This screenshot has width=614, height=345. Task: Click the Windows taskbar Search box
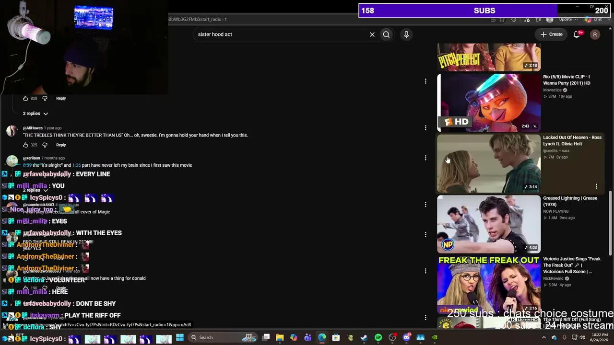(x=224, y=337)
